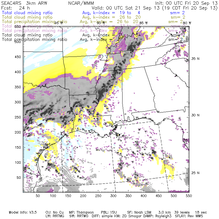Click the black "Total cloud mixing ratio" legend line
Screen dimensions: 219x219
[x=27, y=35]
